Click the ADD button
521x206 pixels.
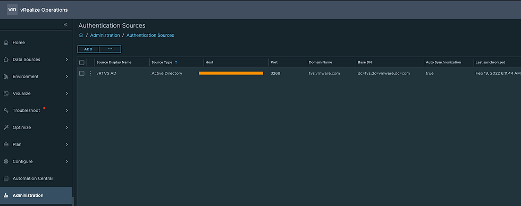pyautogui.click(x=88, y=49)
